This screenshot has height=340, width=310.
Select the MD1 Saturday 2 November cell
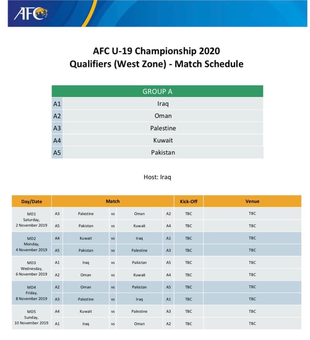pos(31,220)
